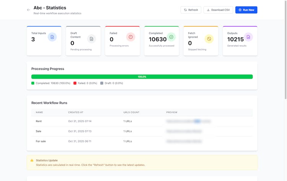287x181 pixels.
Task: Click the Outputs purple document icon
Action: (x=248, y=37)
